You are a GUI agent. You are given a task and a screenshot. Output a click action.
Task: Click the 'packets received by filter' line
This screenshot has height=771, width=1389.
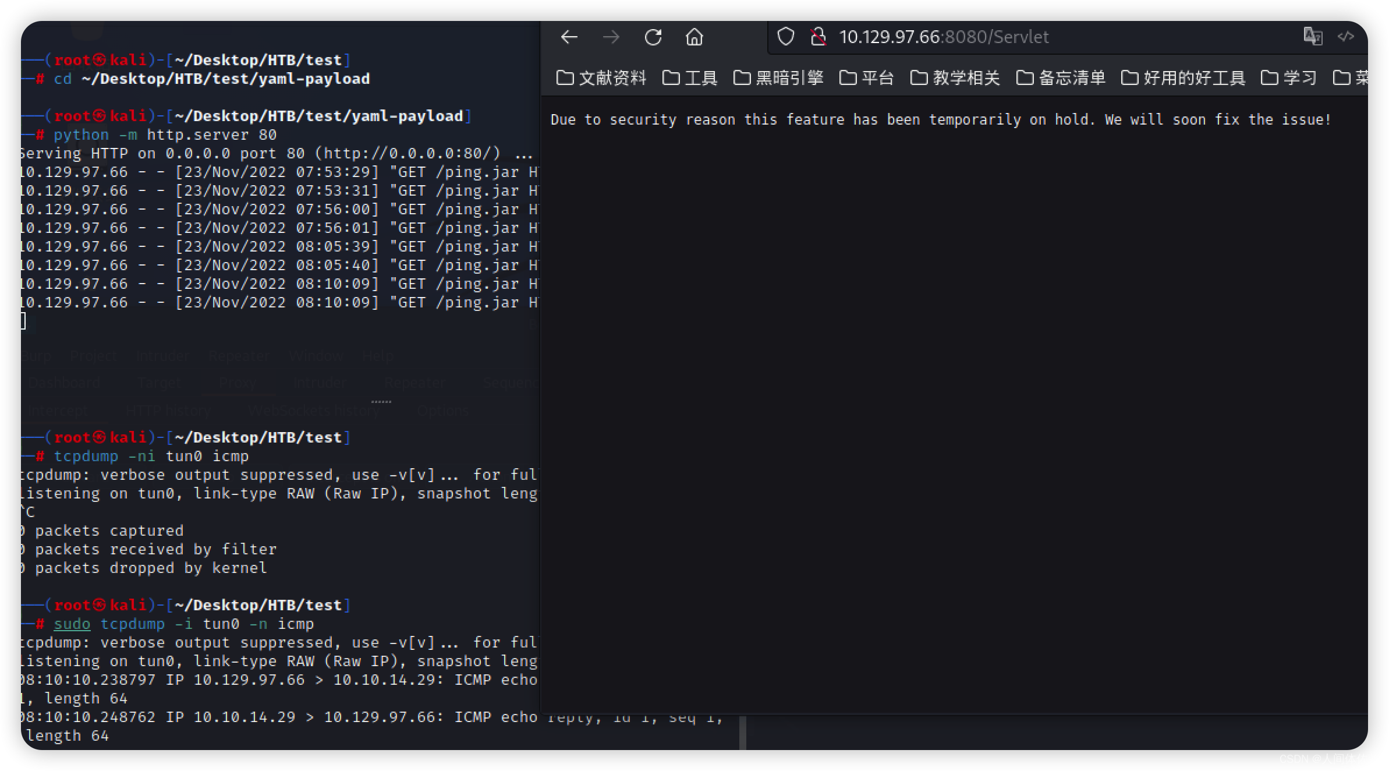pyautogui.click(x=149, y=549)
